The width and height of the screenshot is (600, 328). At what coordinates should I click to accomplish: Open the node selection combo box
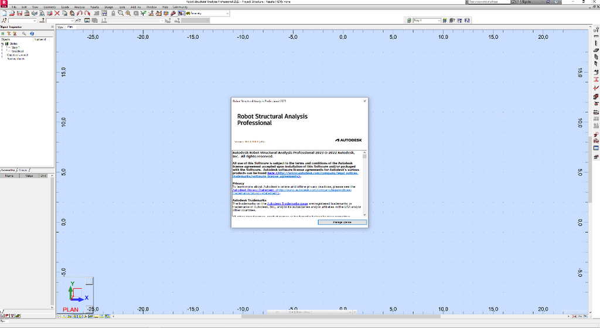coord(22,21)
